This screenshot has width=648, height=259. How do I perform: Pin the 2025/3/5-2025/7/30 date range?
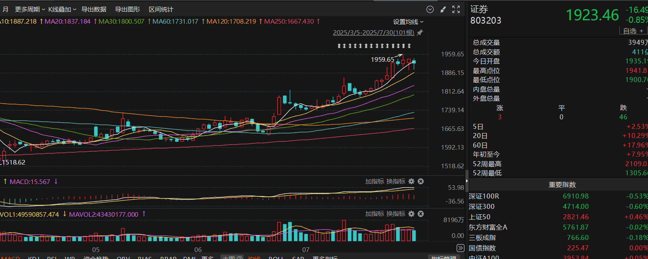click(x=420, y=32)
